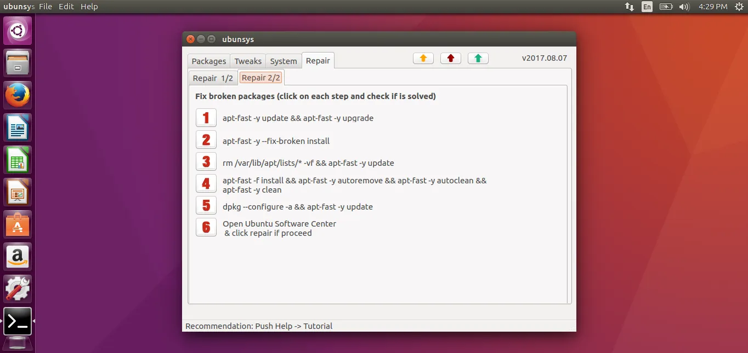Click step 1 update and upgrade icon
Screen dimensions: 748x353
coord(206,118)
